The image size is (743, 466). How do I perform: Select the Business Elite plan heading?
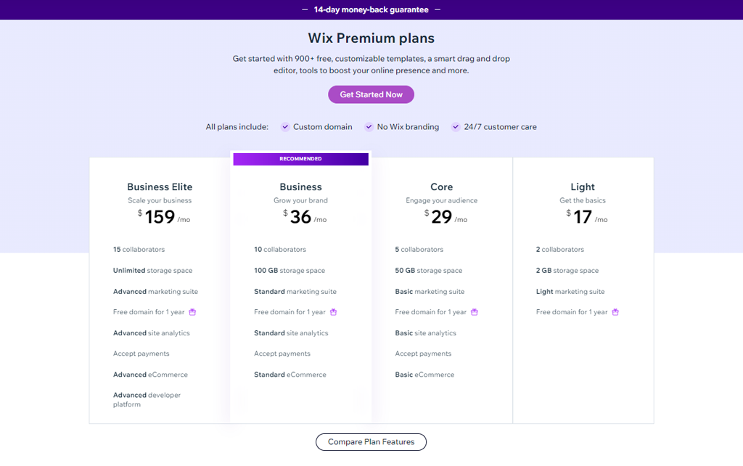[159, 187]
